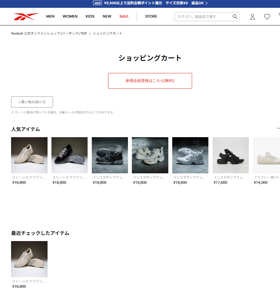This screenshot has height=288, width=280.
Task: Select the recently viewed ¥16,900 shoe
Action: (x=29, y=259)
